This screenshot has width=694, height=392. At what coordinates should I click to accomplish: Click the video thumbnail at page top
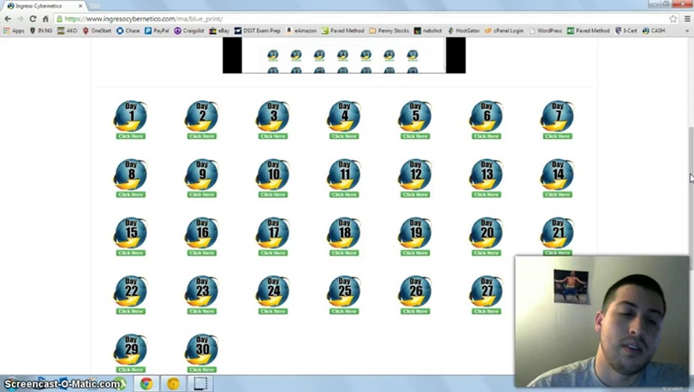pyautogui.click(x=344, y=56)
